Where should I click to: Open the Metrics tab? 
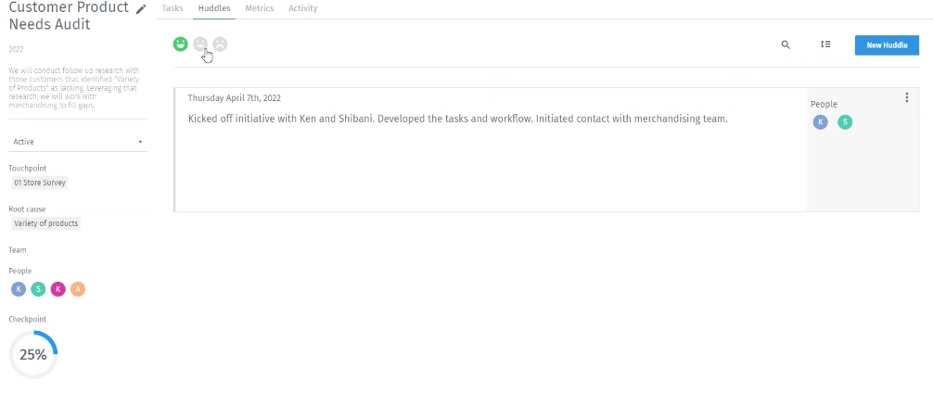click(x=259, y=8)
